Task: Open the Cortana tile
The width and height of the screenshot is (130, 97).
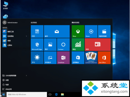Action: [63, 44]
